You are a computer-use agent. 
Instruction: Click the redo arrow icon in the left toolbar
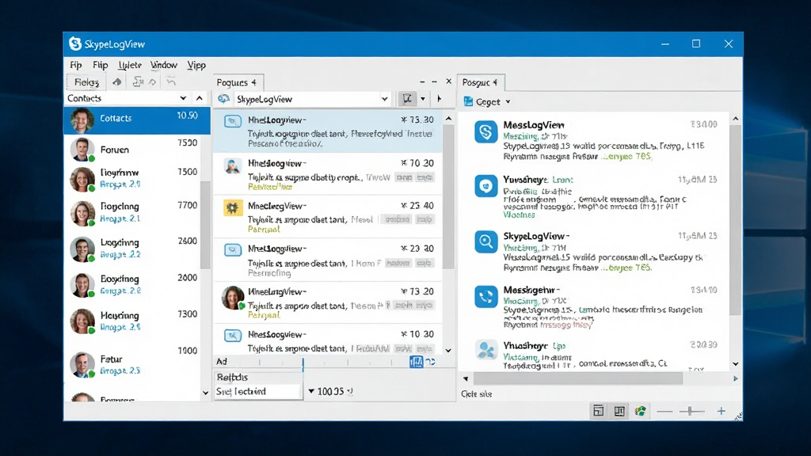pos(153,82)
